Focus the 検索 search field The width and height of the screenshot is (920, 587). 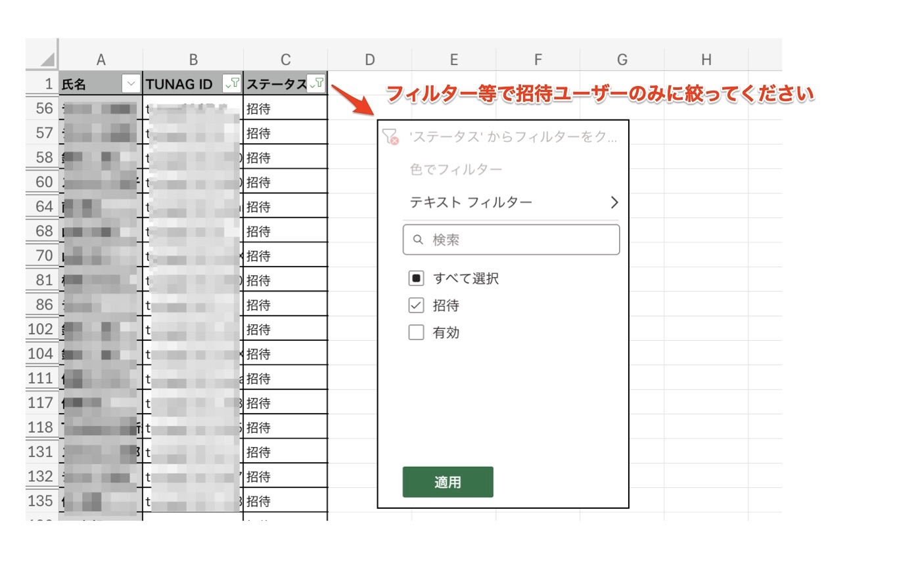pyautogui.click(x=511, y=240)
